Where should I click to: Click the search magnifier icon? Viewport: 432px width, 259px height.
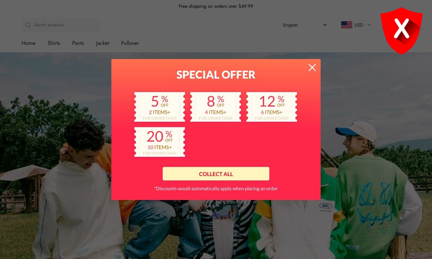[x=28, y=25]
